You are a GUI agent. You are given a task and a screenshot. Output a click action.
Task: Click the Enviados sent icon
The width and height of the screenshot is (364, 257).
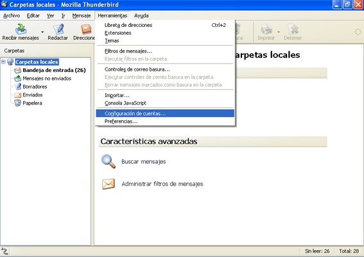click(17, 95)
